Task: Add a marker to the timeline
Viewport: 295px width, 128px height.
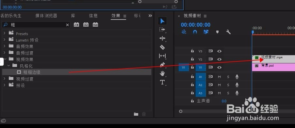Action: pos(217,32)
